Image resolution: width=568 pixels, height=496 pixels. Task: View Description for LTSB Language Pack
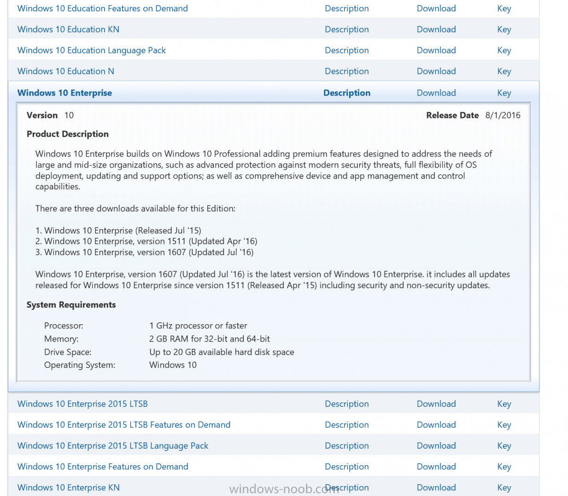click(x=346, y=445)
